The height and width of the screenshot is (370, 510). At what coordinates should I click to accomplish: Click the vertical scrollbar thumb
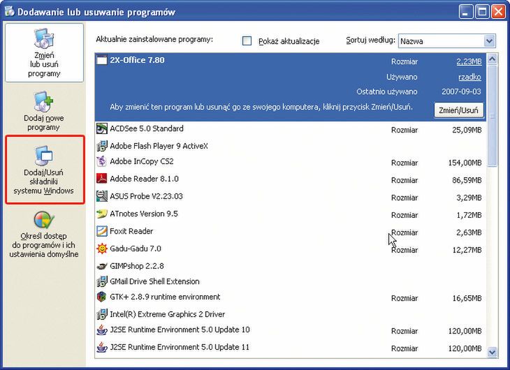492,116
